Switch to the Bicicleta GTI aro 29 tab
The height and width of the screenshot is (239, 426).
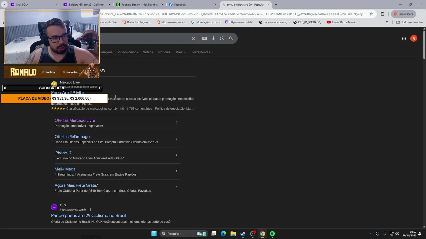coord(86,5)
